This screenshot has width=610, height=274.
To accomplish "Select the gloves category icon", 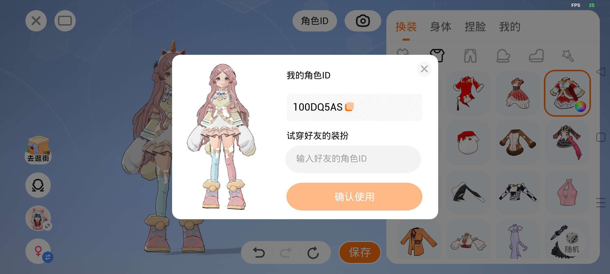I will (x=503, y=56).
